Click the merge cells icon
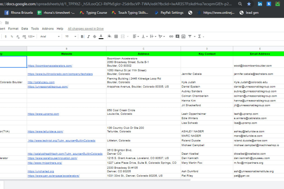Screen dimensions: 284x189 point(123,37)
